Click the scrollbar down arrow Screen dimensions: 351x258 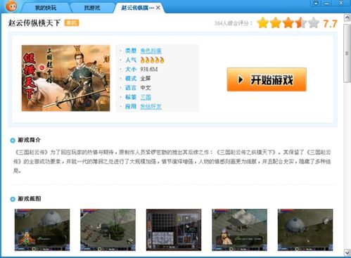347,252
